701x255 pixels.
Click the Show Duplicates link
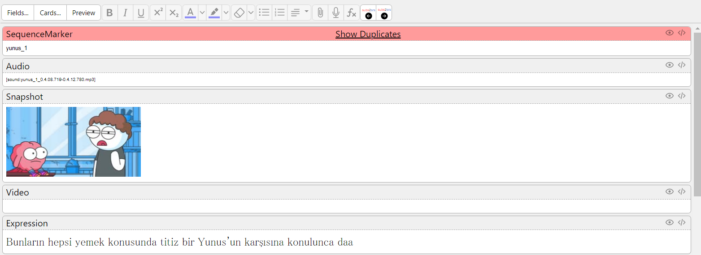(368, 34)
